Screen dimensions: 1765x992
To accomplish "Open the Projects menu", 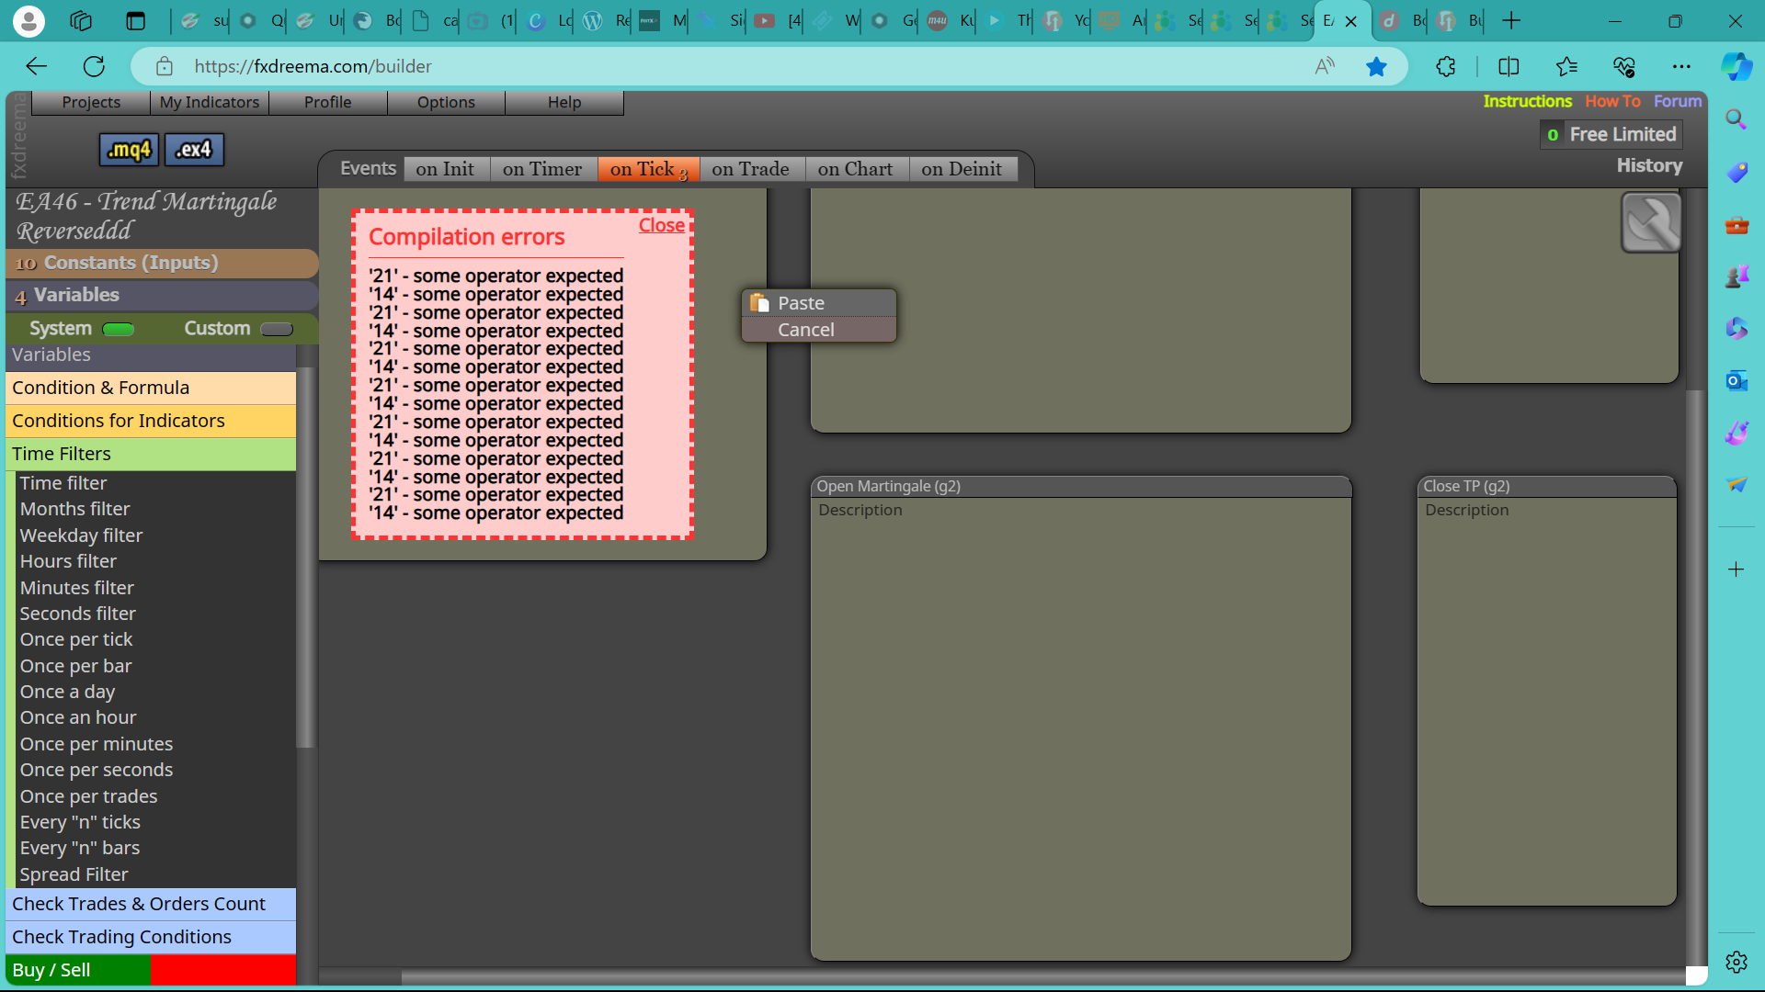I will 91,102.
